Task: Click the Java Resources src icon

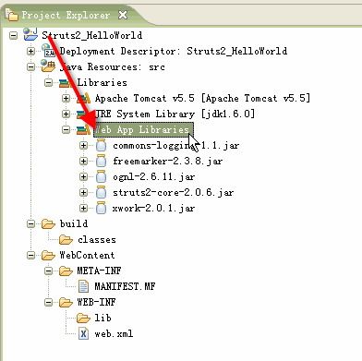Action: click(48, 66)
